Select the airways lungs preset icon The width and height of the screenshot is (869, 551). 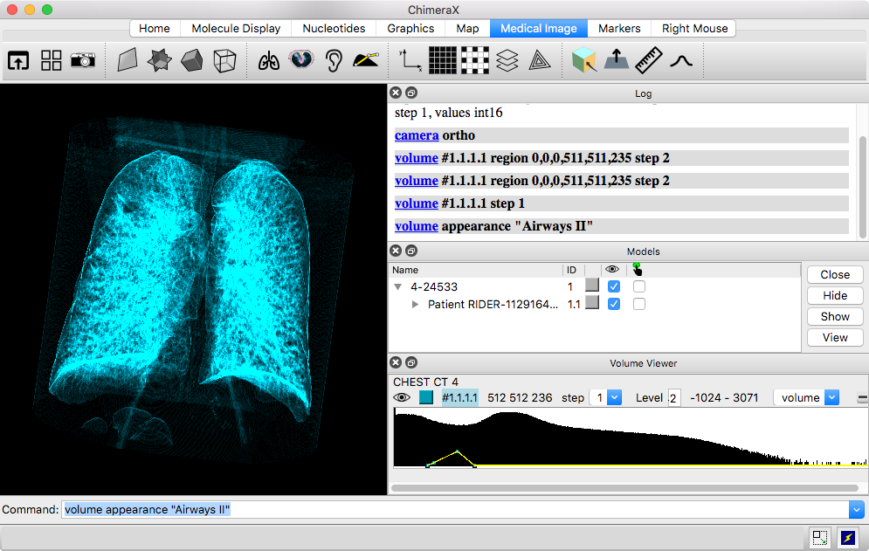269,60
